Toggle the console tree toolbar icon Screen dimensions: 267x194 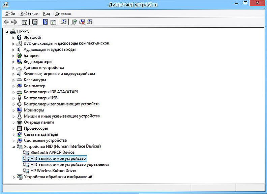[25, 22]
